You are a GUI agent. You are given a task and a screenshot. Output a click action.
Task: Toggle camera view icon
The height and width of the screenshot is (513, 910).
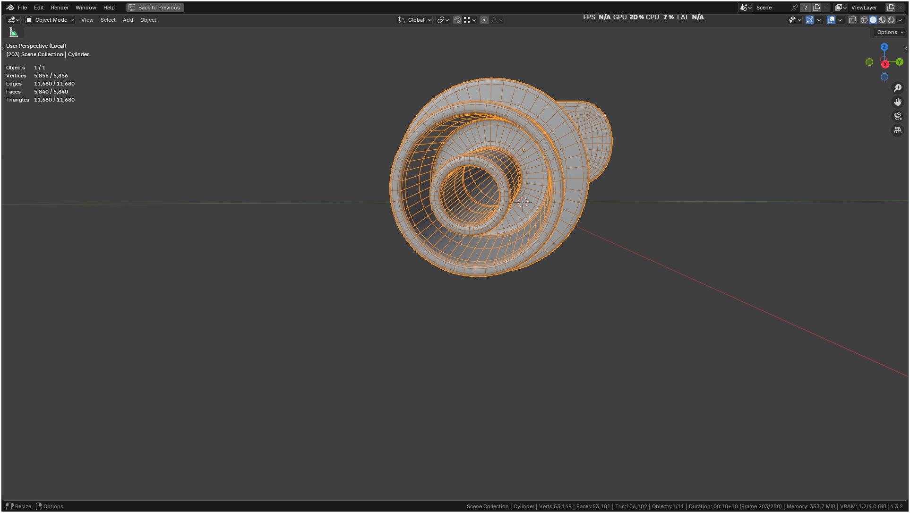coord(898,116)
